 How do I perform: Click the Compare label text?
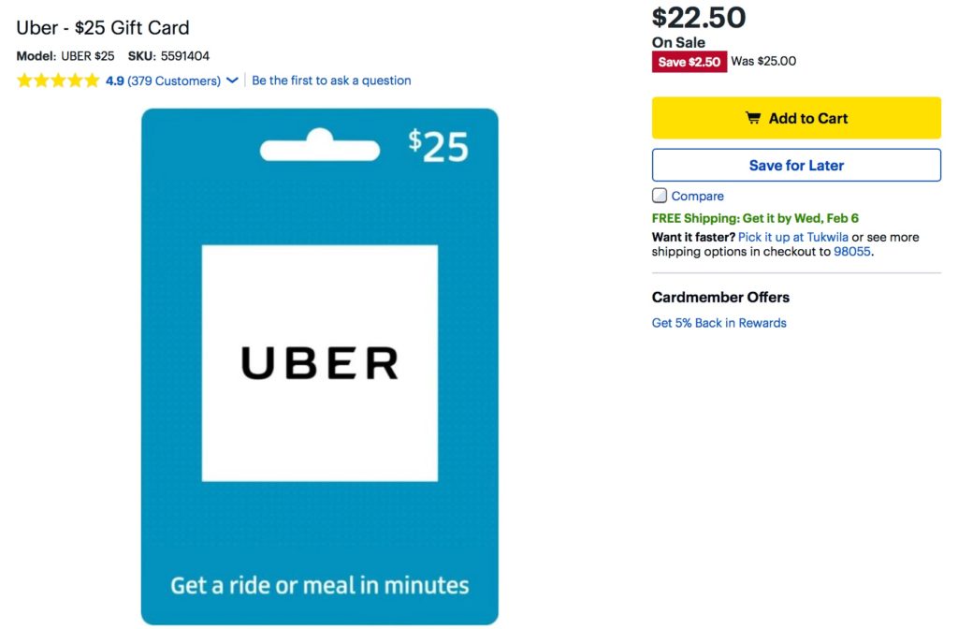tap(698, 197)
